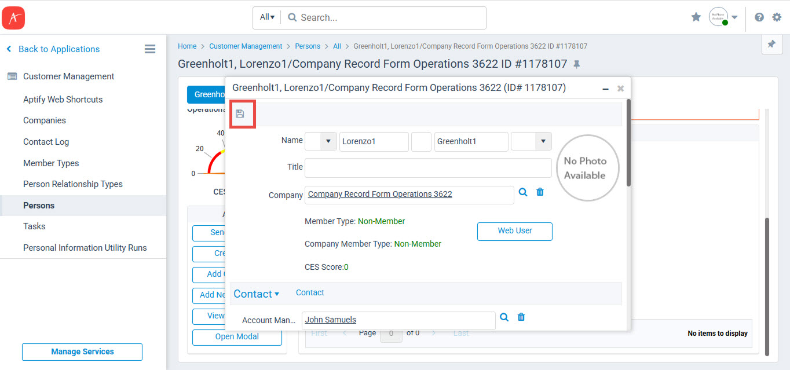Viewport: 790px width, 370px height.
Task: Click the Aptify red logo icon
Action: (13, 17)
